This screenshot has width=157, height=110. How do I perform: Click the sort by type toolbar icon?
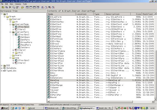tap(46, 7)
